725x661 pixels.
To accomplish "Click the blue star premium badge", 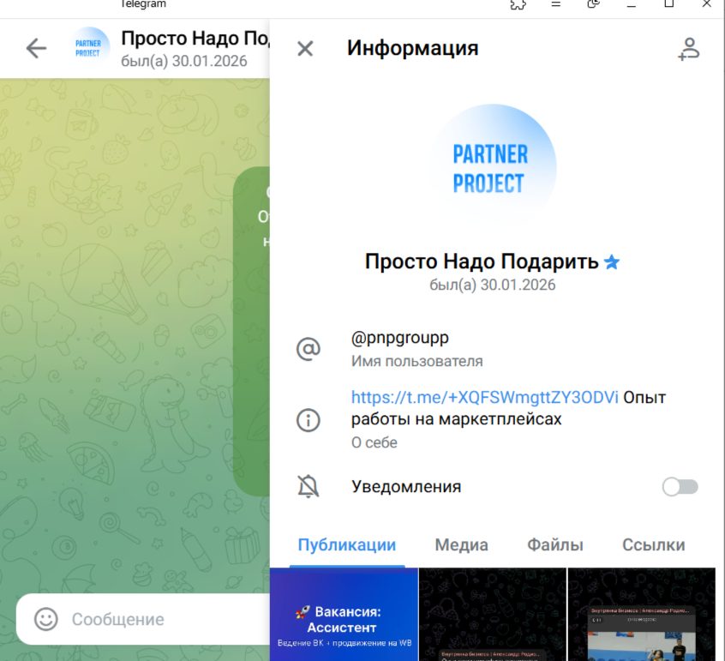I will pos(612,262).
